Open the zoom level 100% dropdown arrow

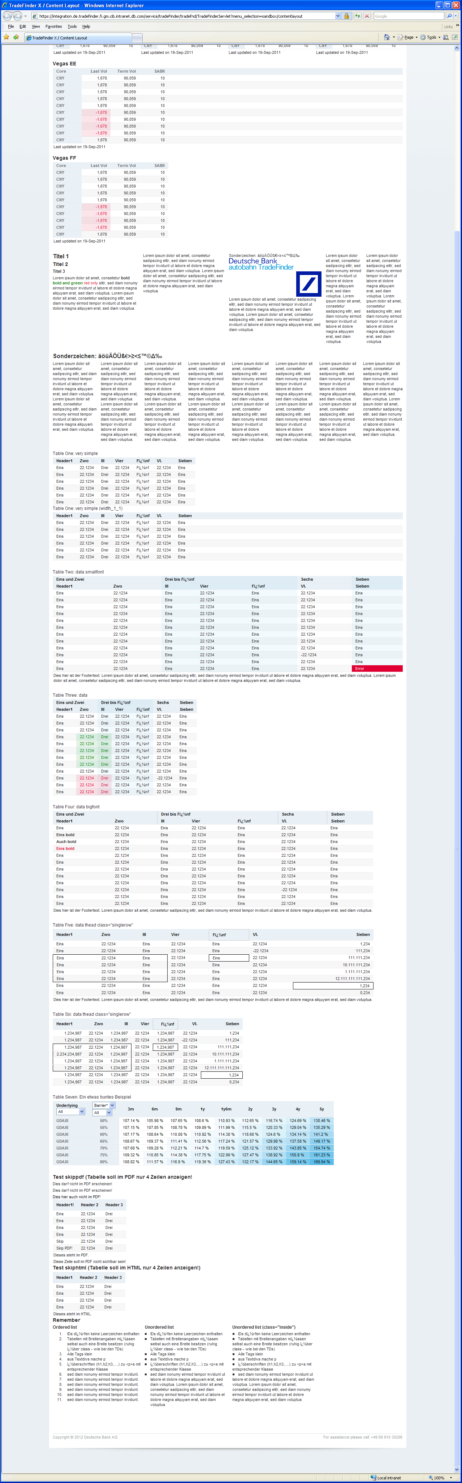click(x=451, y=1477)
